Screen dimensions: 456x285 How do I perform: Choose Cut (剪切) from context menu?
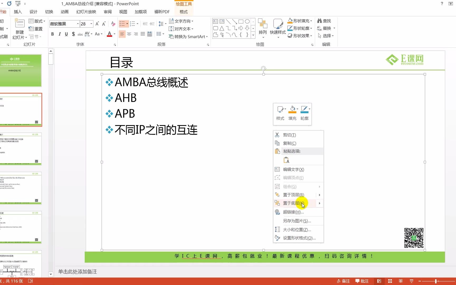pos(298,135)
